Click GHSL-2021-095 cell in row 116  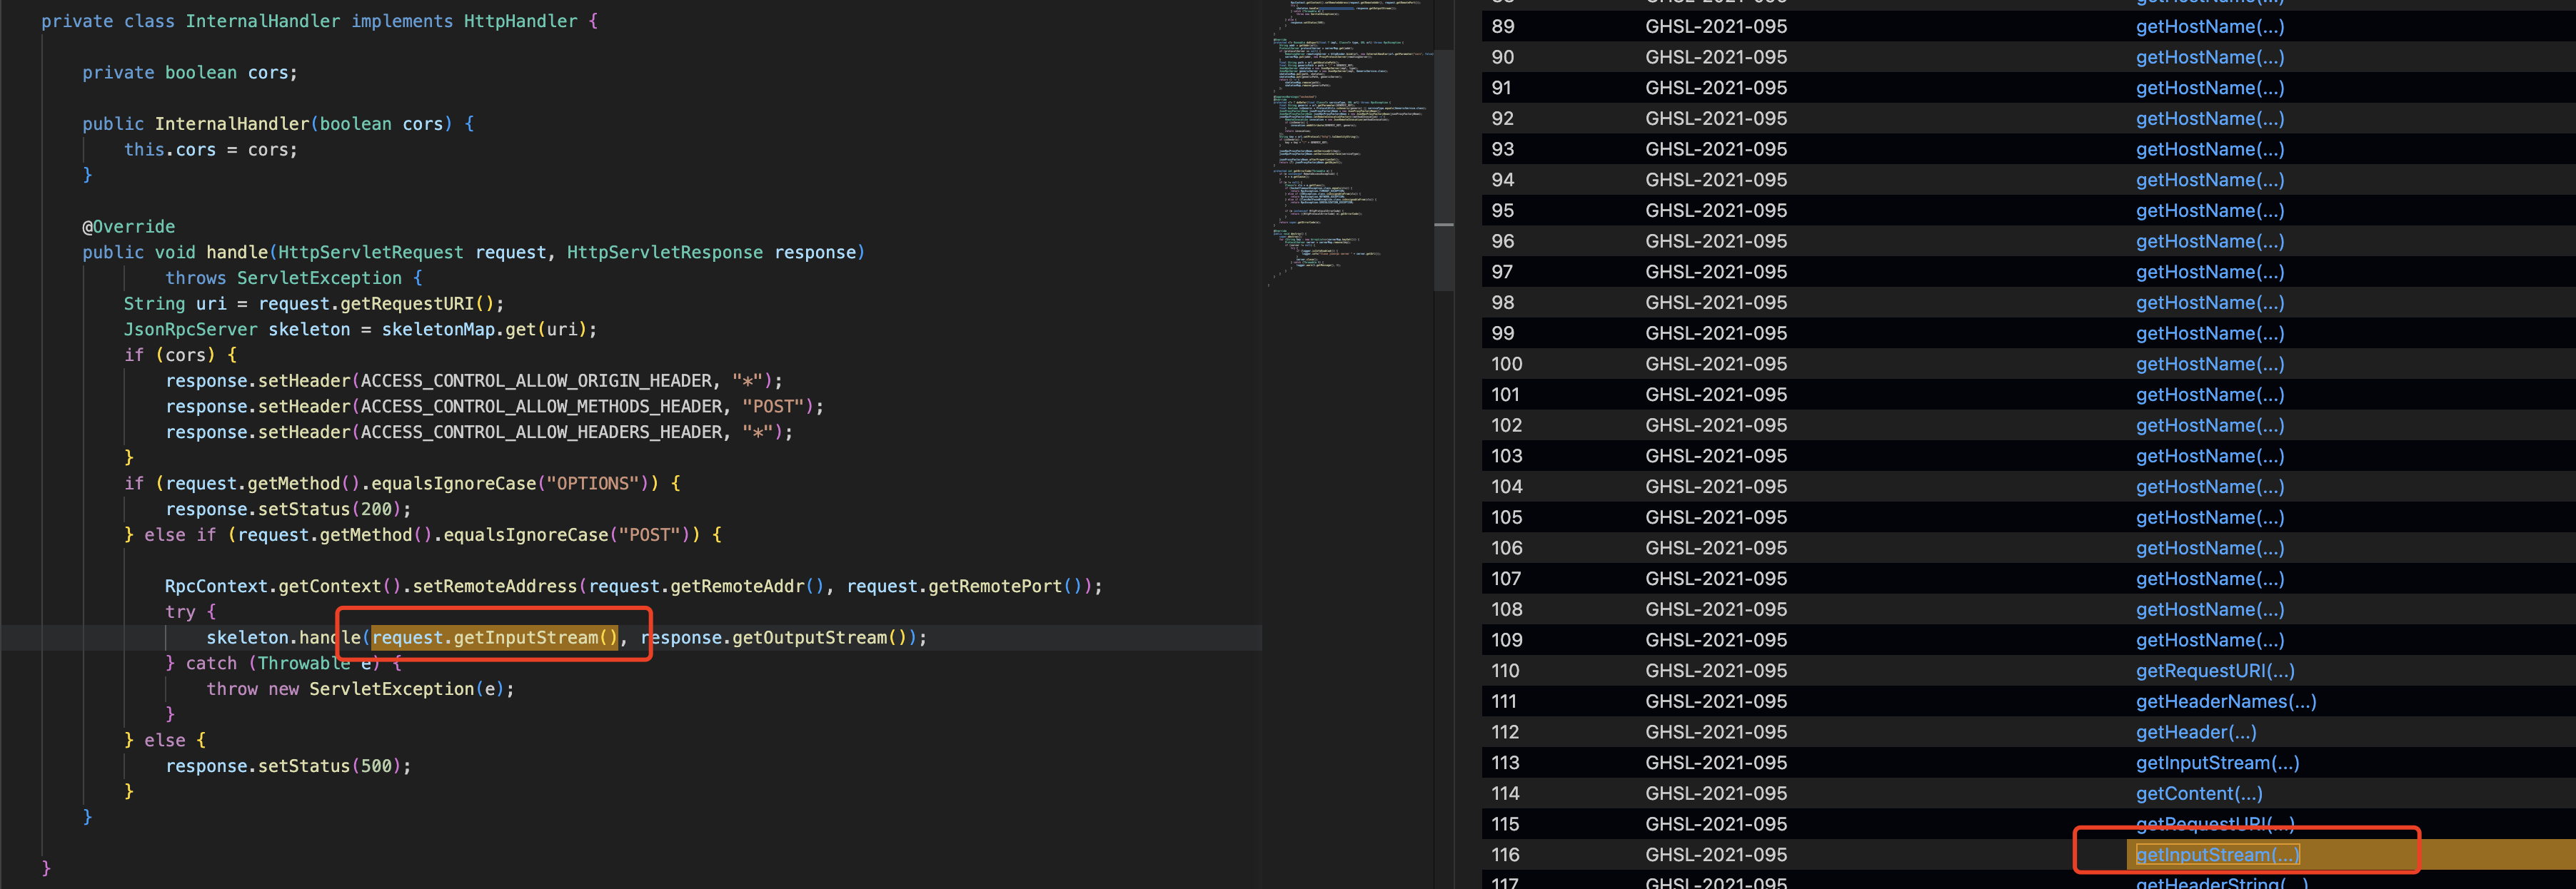1716,855
